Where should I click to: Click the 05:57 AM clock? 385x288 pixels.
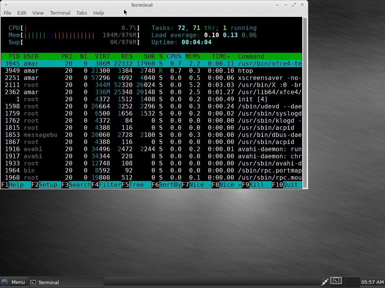point(372,282)
